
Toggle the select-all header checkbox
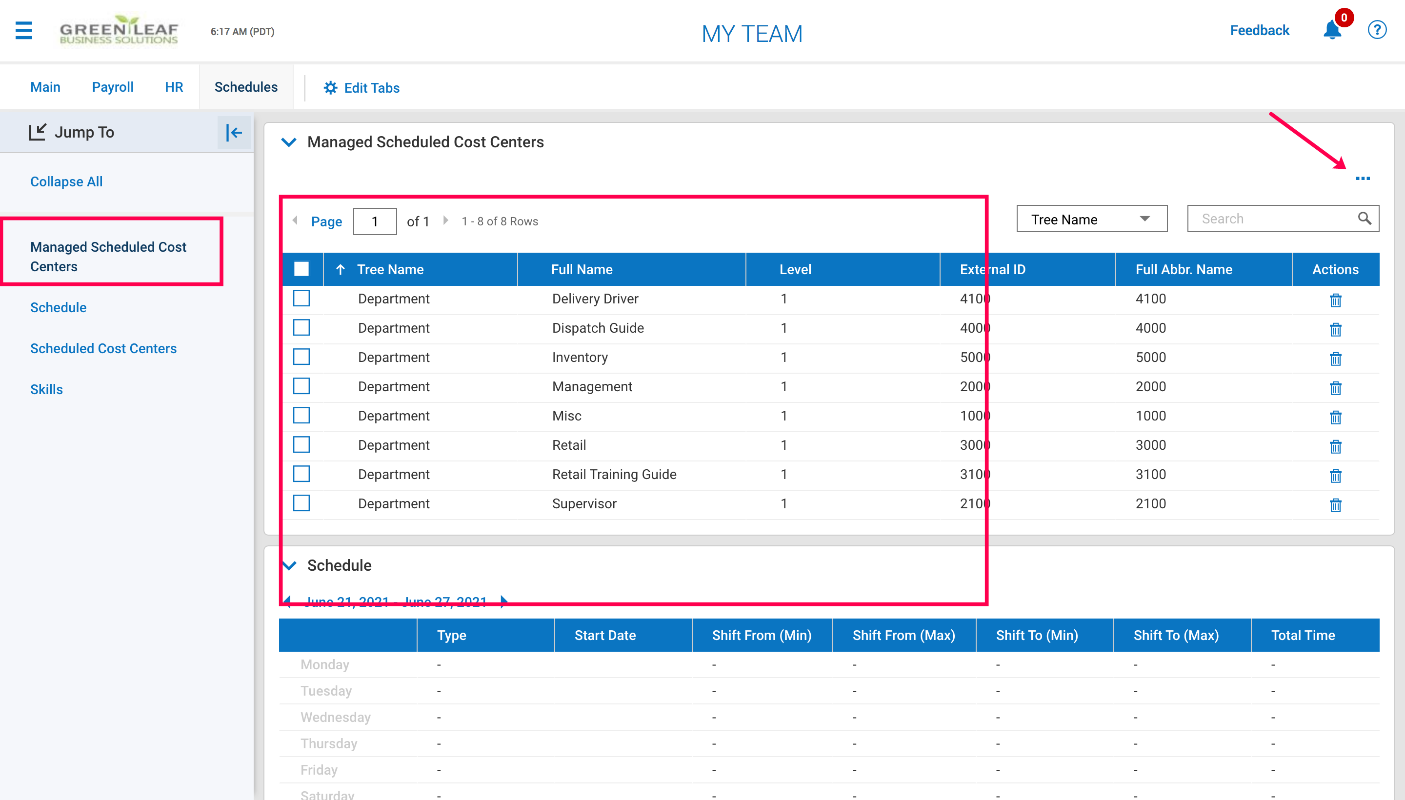point(301,269)
